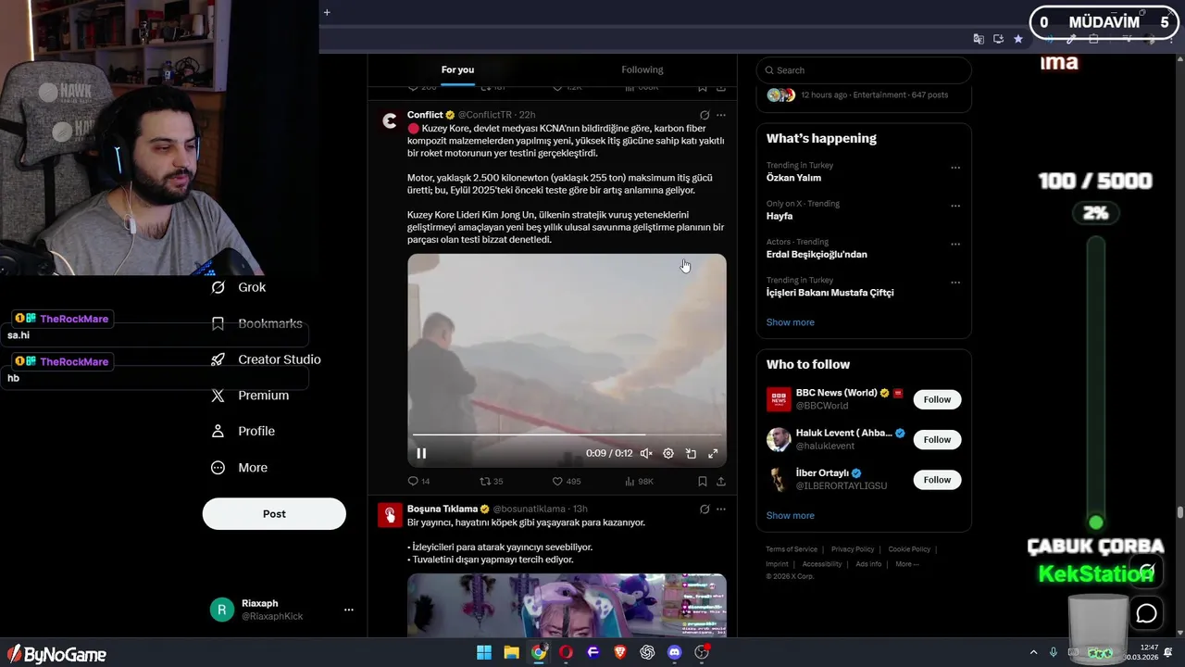Switch to the For you tab

(457, 69)
